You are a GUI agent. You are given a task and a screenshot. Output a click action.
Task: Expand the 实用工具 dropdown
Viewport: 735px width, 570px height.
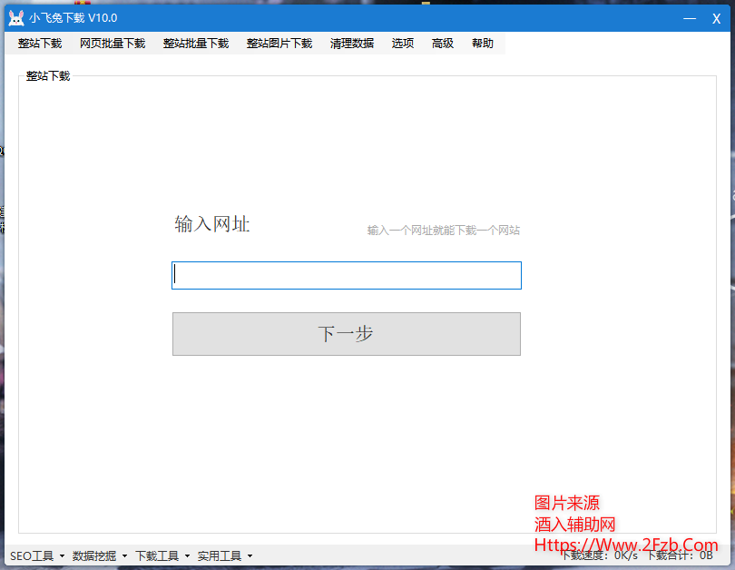coord(219,555)
